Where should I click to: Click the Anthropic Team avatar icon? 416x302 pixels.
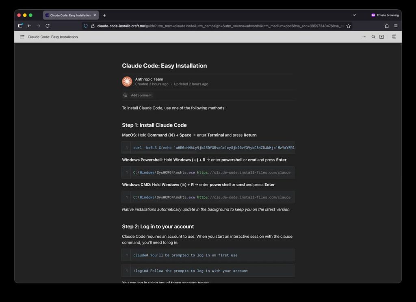click(126, 81)
